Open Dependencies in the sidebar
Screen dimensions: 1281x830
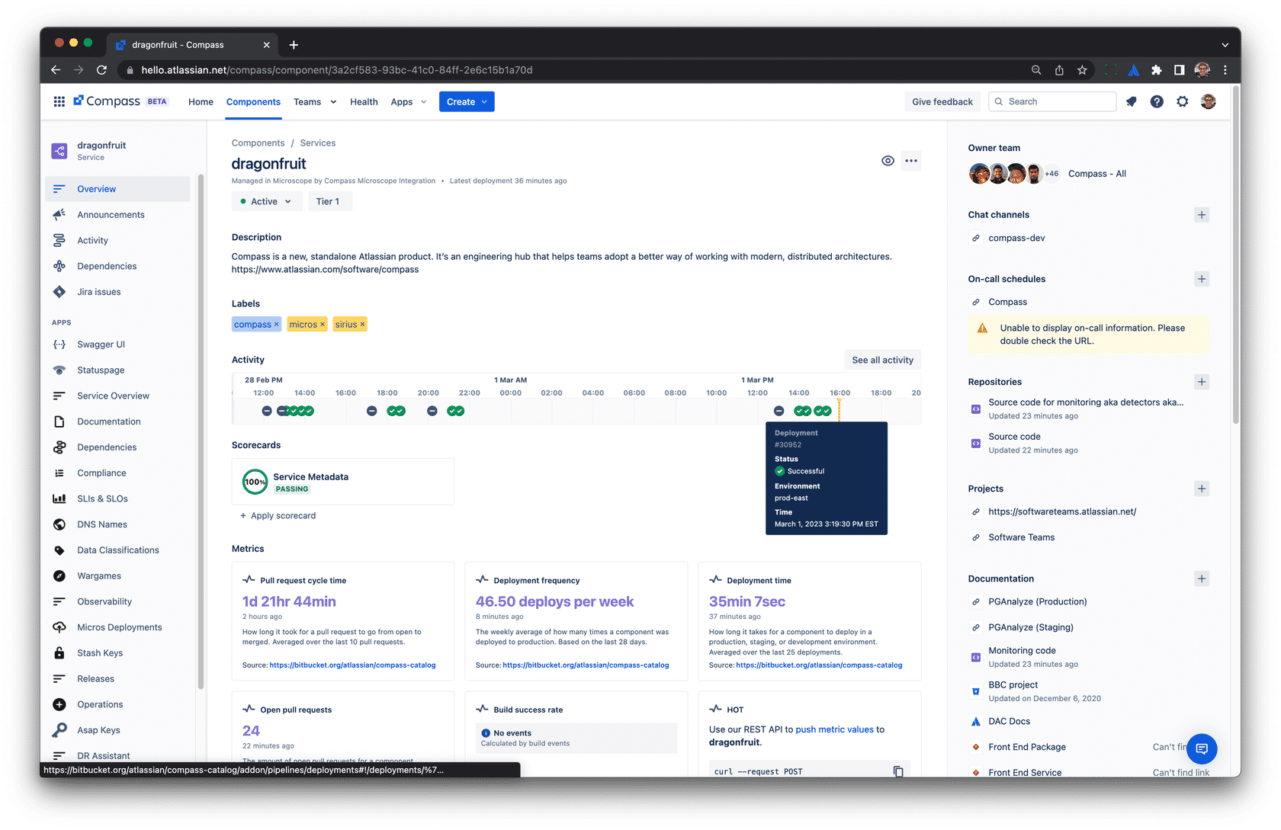[107, 266]
